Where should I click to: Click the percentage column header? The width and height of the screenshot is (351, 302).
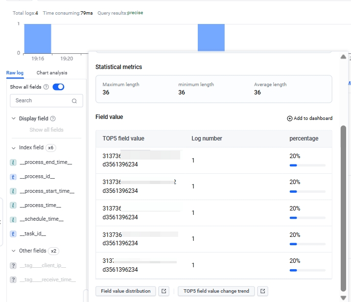pyautogui.click(x=304, y=139)
